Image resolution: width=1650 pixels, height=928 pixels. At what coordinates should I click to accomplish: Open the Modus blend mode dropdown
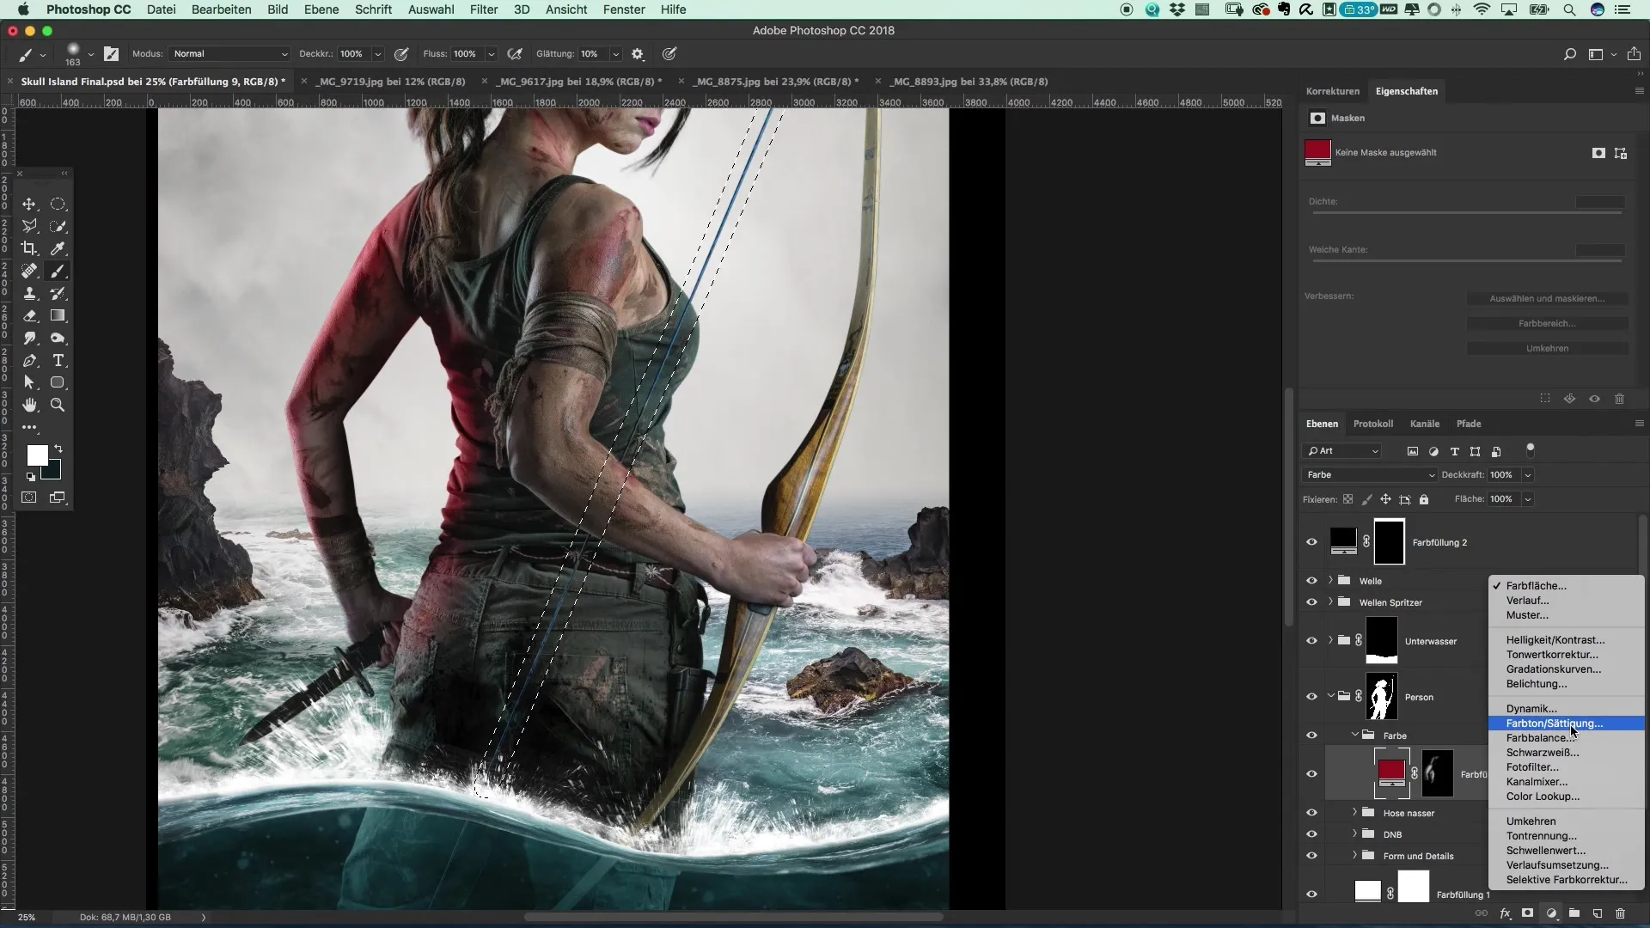coord(229,54)
